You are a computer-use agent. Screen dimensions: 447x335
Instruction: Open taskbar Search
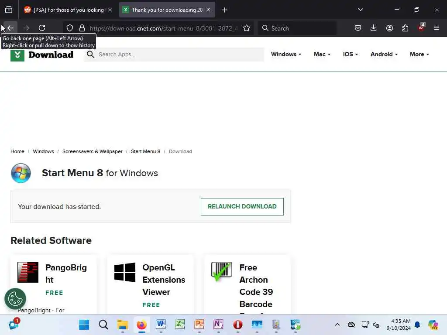coord(103,325)
